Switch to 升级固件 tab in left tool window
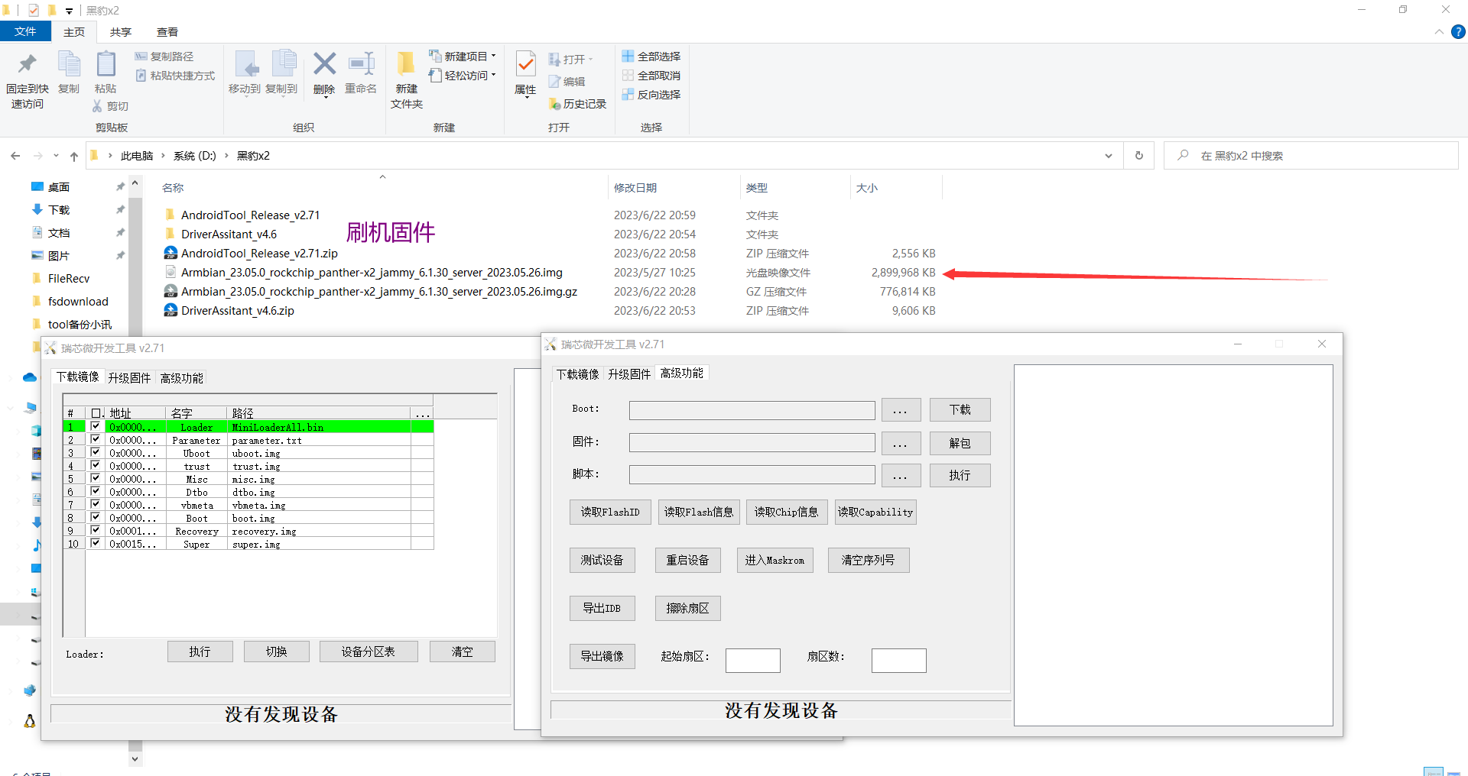 pyautogui.click(x=129, y=378)
